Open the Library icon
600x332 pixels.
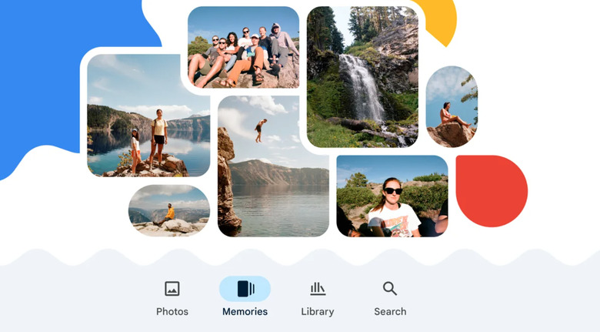coord(318,289)
